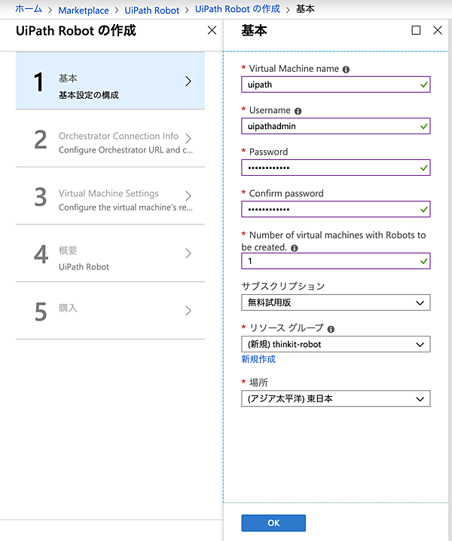Confirm with the OK button
Screen dimensions: 452x541
[273, 523]
